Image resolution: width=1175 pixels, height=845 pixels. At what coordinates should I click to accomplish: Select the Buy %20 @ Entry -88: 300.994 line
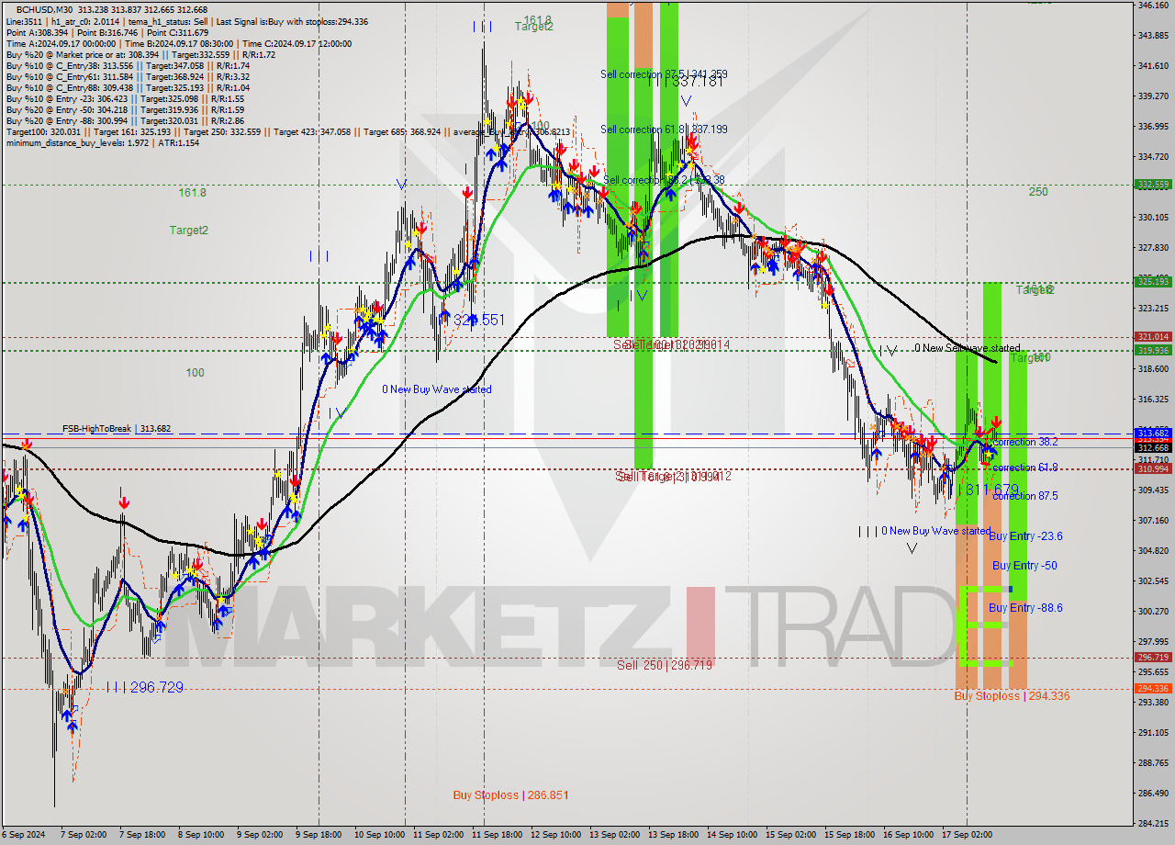point(125,121)
